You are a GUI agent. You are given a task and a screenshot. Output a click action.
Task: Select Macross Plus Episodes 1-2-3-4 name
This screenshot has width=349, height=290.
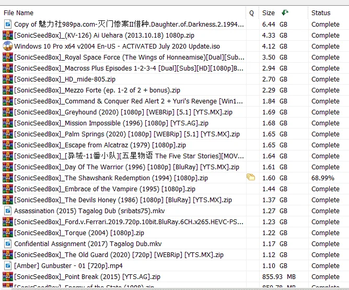pyautogui.click(x=129, y=68)
